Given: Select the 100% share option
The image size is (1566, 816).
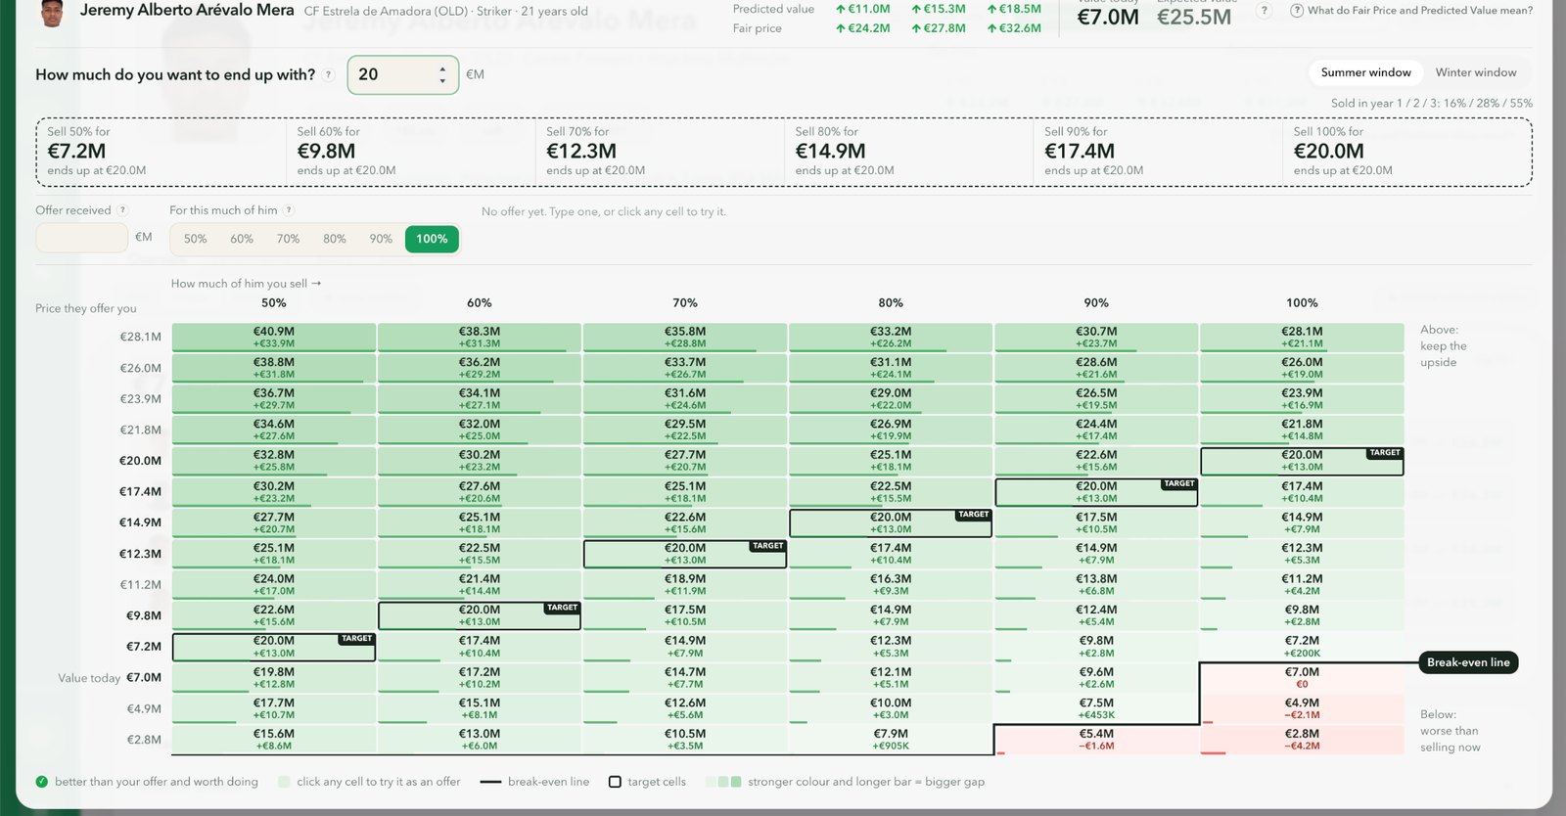Looking at the screenshot, I should 432,239.
